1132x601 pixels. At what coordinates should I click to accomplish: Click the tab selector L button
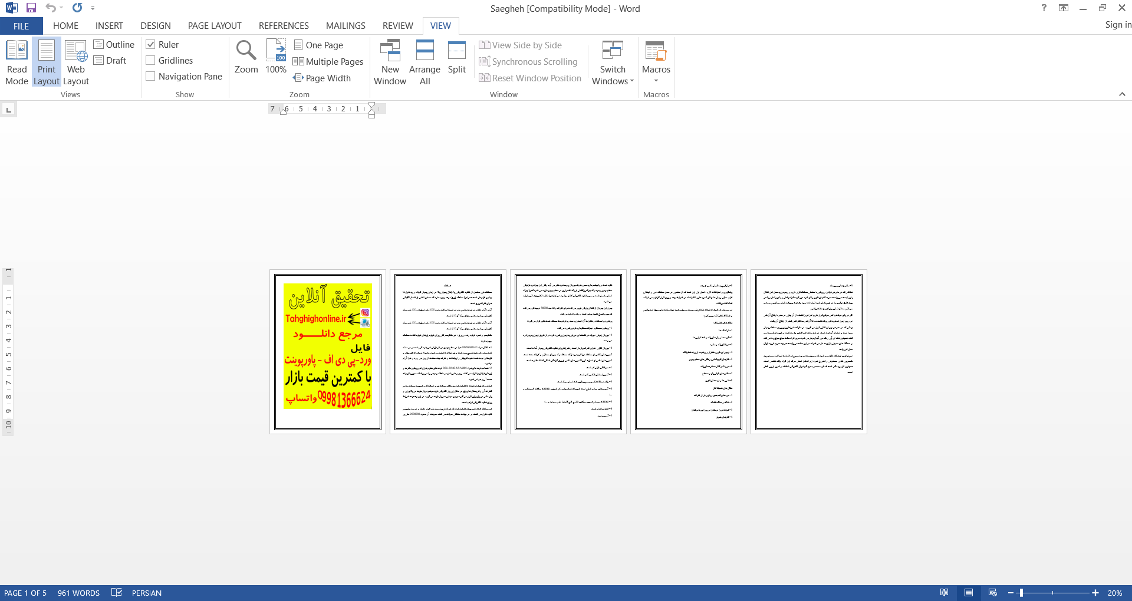point(8,110)
